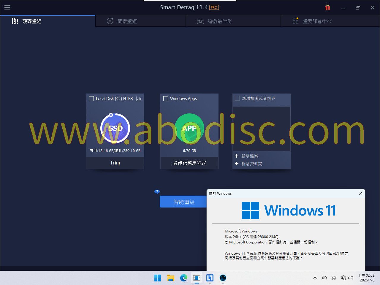
Task: Click the Windows 11 logo in the about dialog
Action: (x=289, y=210)
